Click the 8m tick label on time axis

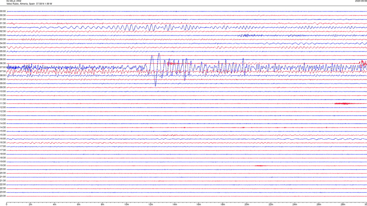102,204
